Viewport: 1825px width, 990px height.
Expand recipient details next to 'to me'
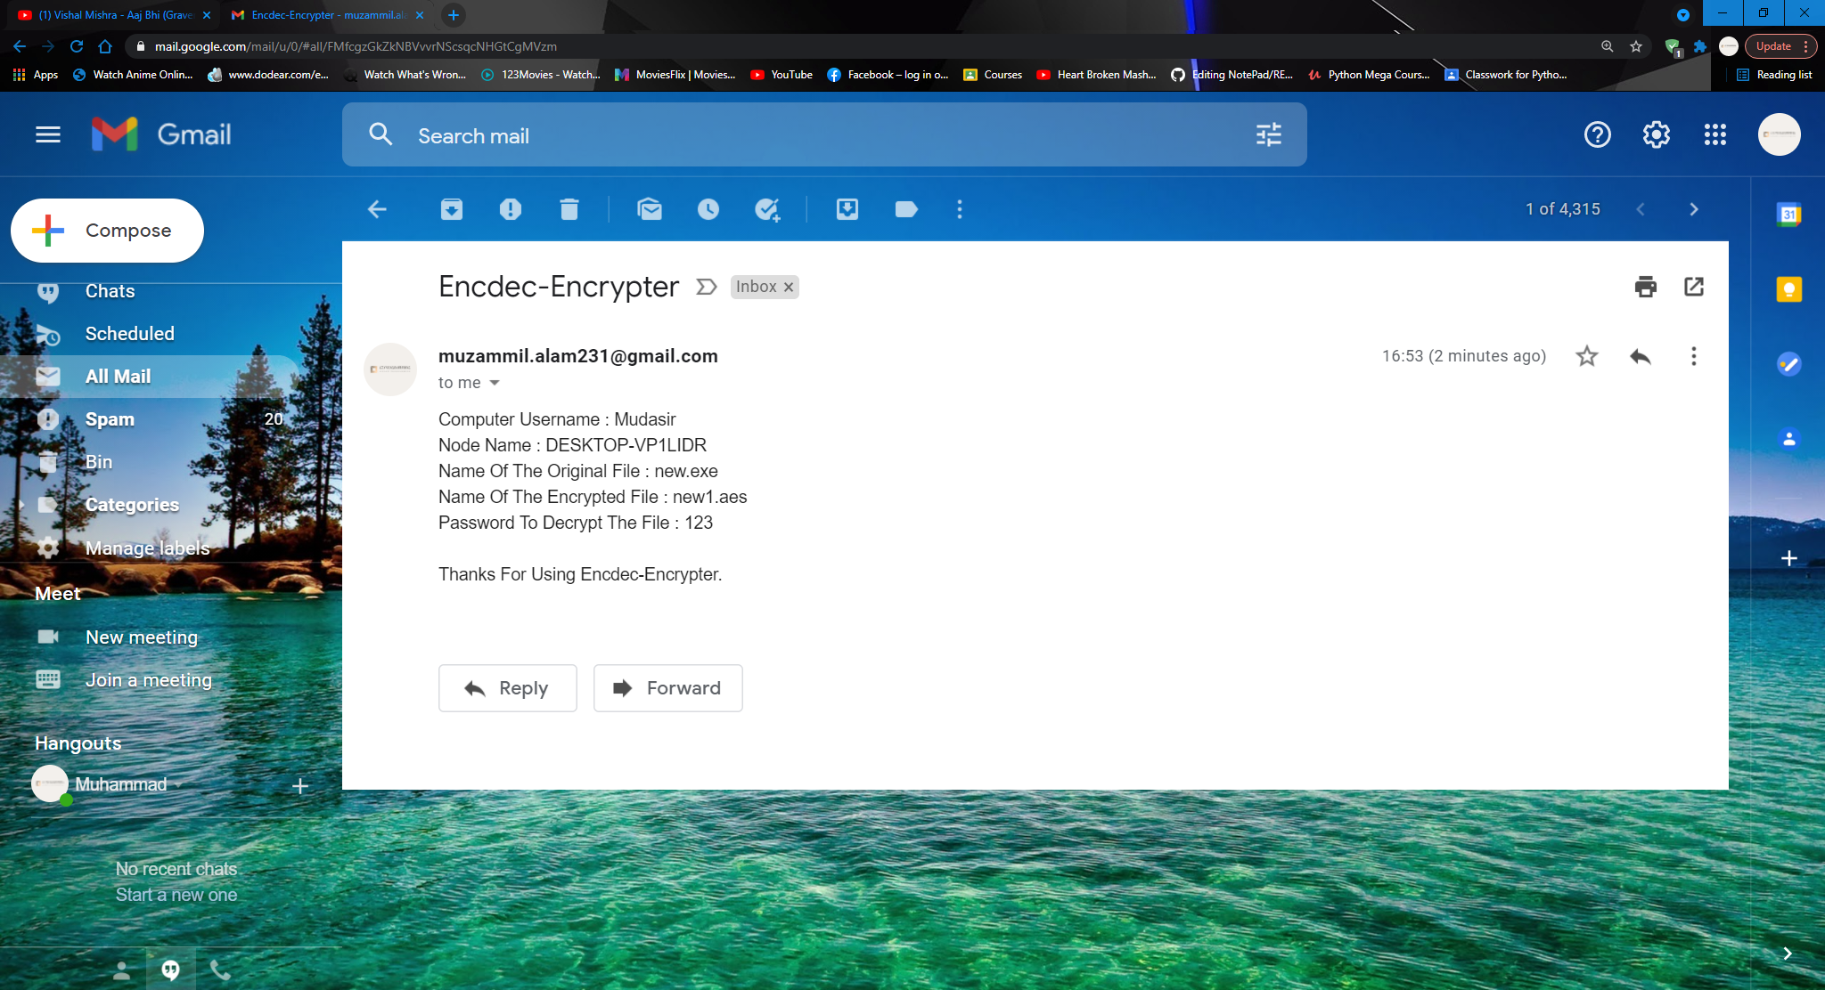pyautogui.click(x=495, y=383)
